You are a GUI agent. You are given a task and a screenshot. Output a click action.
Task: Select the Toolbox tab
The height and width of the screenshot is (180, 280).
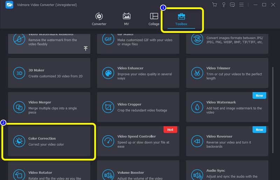tap(181, 19)
